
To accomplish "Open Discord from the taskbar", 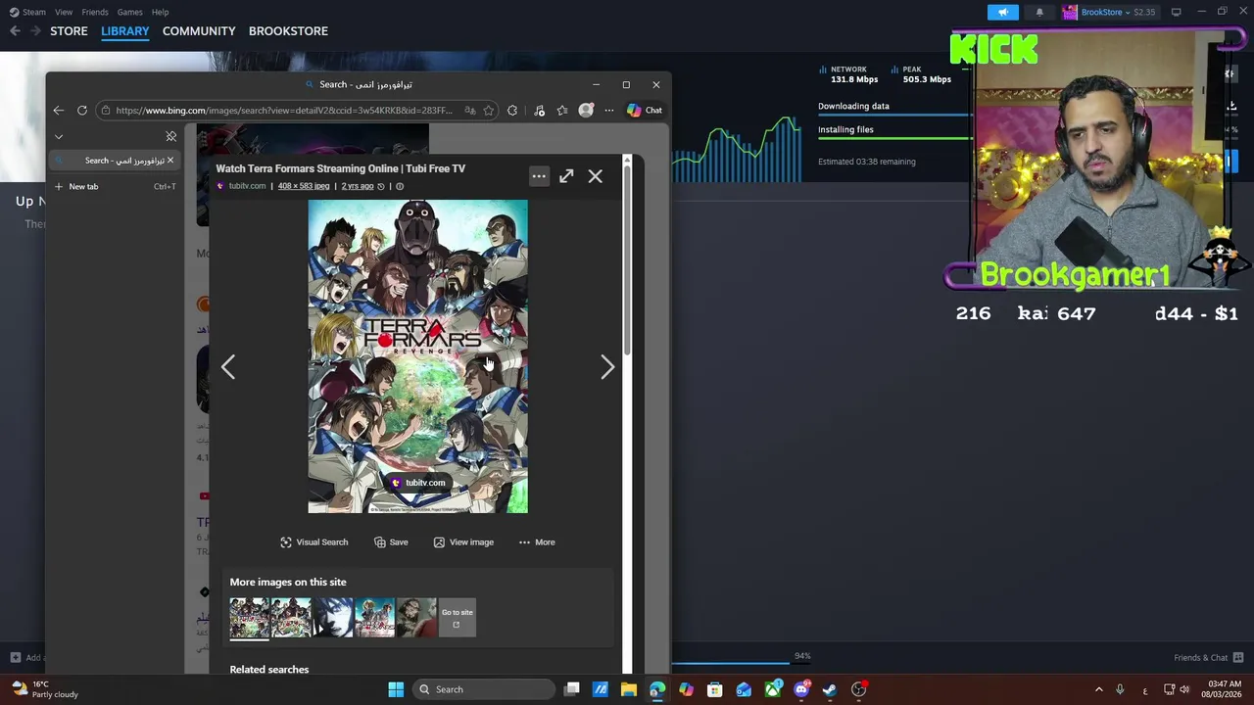I will [801, 689].
